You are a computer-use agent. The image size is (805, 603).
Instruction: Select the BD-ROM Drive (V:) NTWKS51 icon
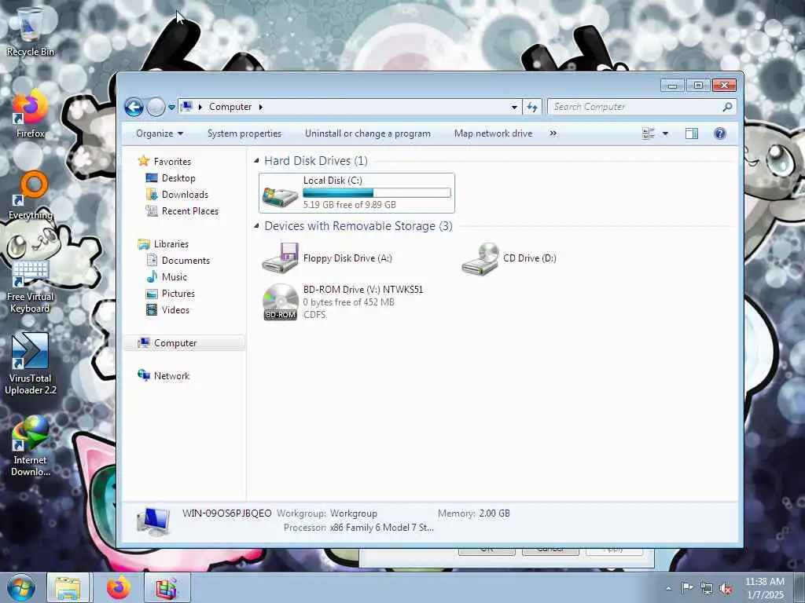[281, 302]
